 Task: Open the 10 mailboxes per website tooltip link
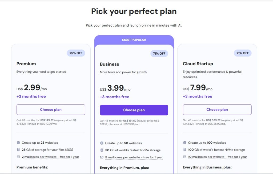(x=218, y=157)
